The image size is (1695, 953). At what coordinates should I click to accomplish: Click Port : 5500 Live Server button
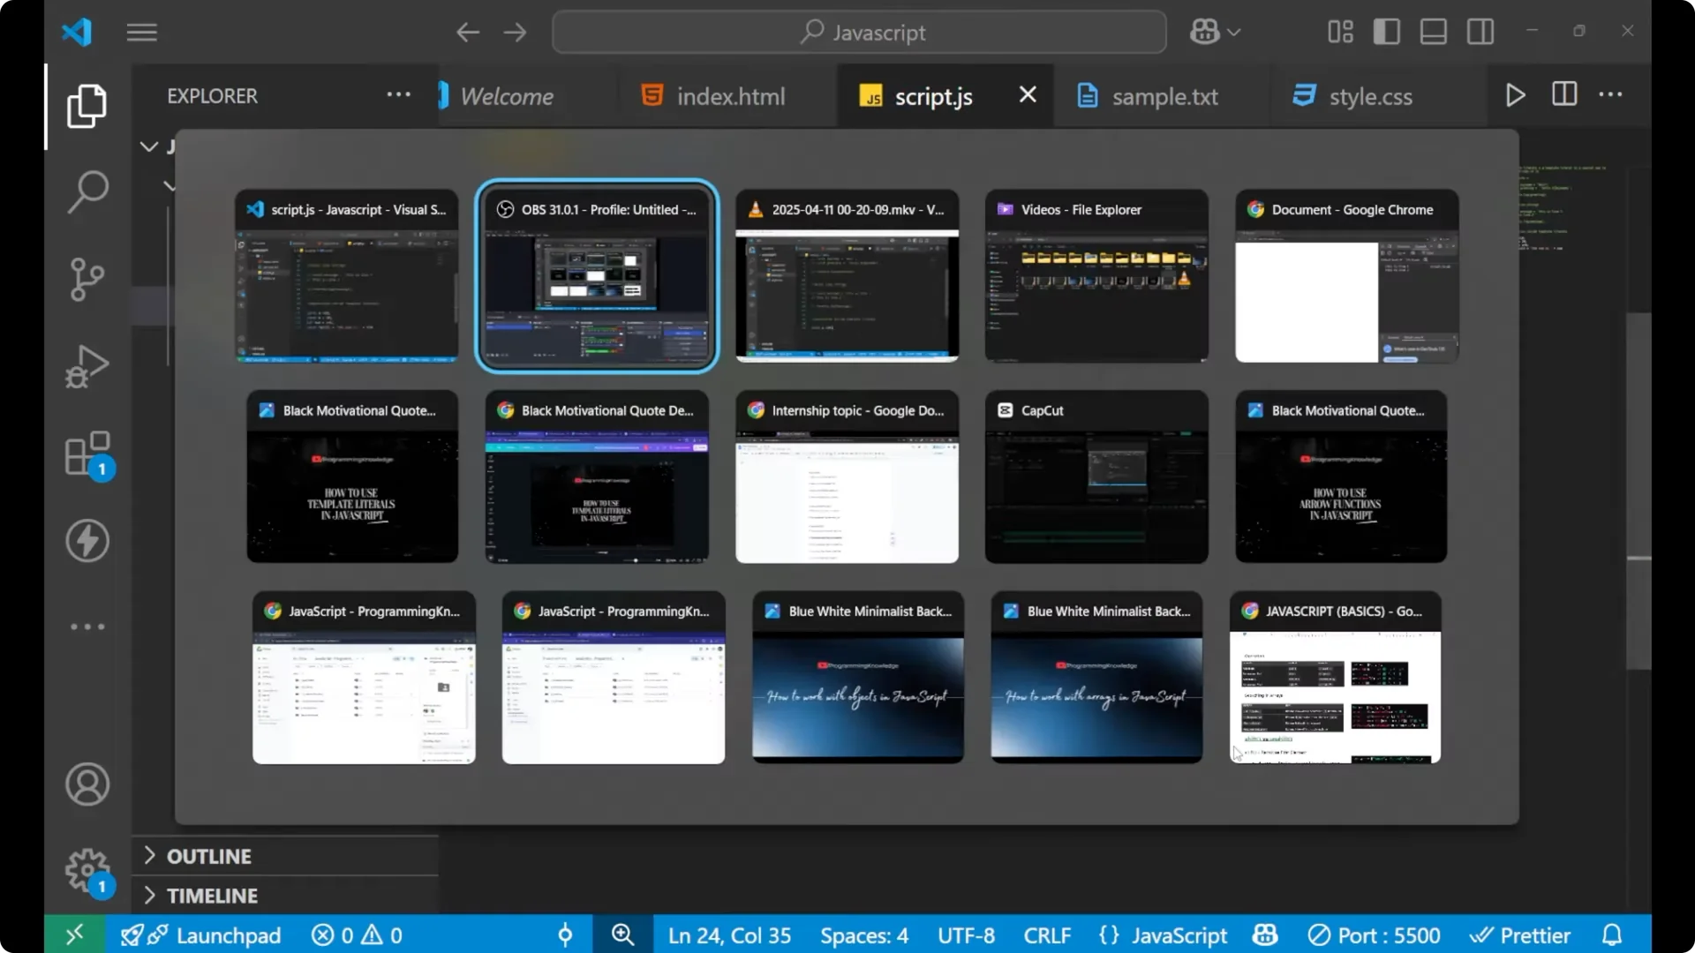click(x=1375, y=935)
